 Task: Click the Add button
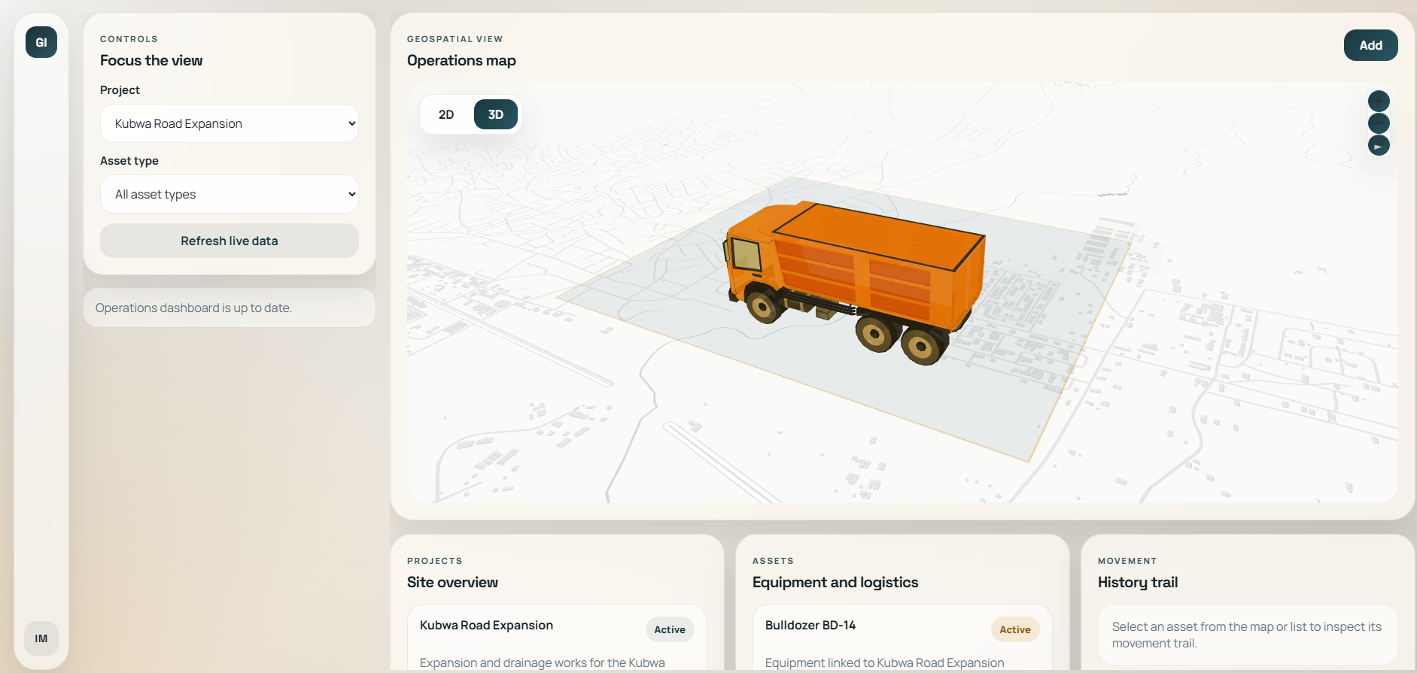click(1370, 45)
